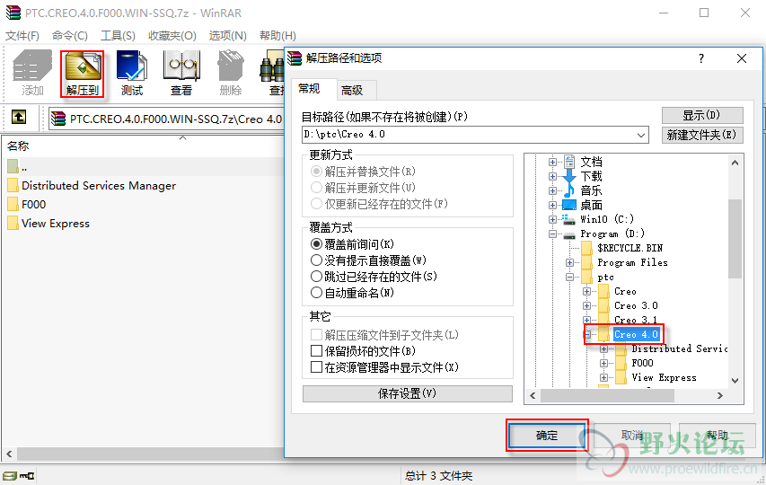Click the Find binoculars toolbar icon

click(272, 72)
